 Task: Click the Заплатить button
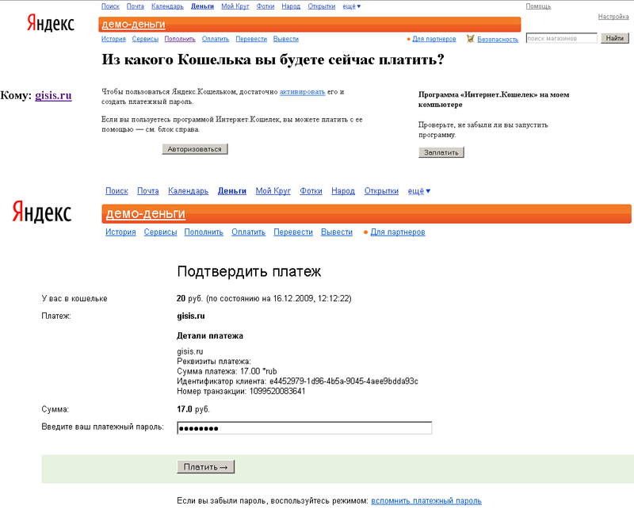point(441,152)
